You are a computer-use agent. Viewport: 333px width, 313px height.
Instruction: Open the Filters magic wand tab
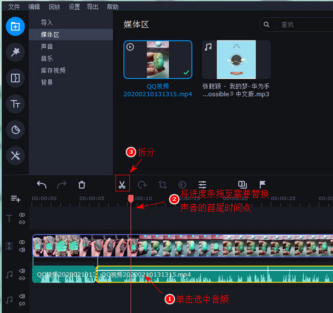16,52
